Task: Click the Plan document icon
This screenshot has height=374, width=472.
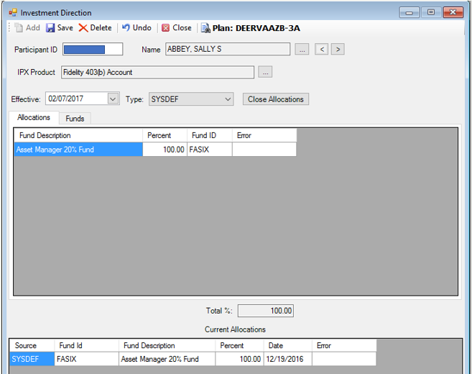Action: pos(205,28)
